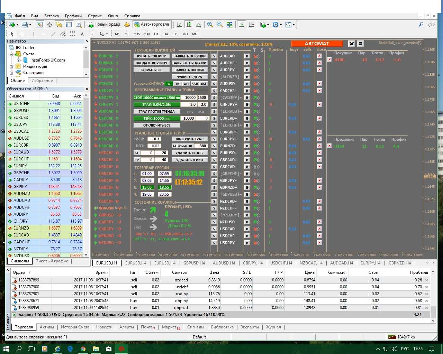Select the text label 'A' tool

82,34
